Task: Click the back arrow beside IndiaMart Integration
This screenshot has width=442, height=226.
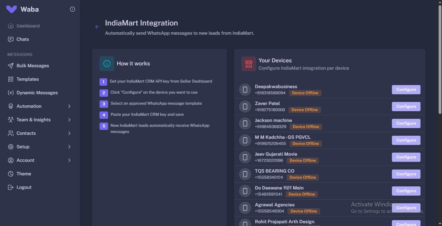Action: pos(97,27)
